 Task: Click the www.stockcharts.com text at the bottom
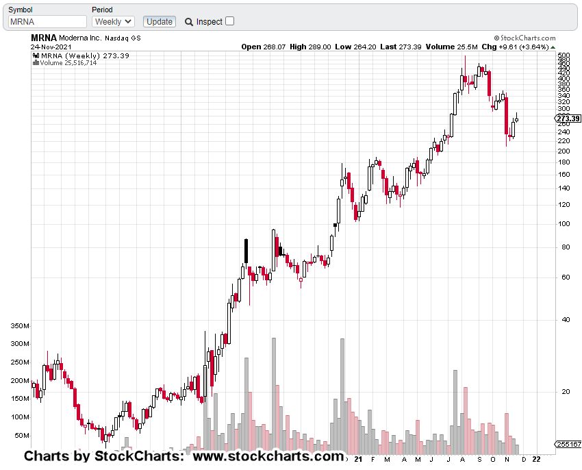pyautogui.click(x=268, y=456)
